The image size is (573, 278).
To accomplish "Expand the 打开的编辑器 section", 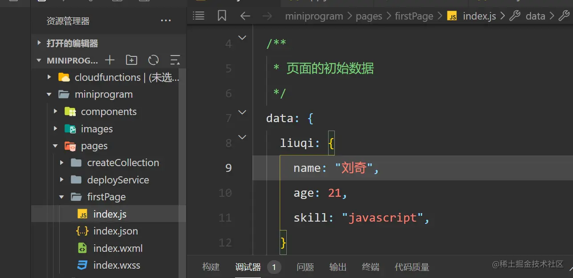I will pyautogui.click(x=40, y=43).
